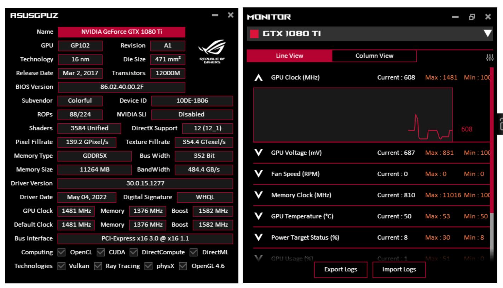
Task: Click the 352 Bit bus width value
Action: point(204,156)
